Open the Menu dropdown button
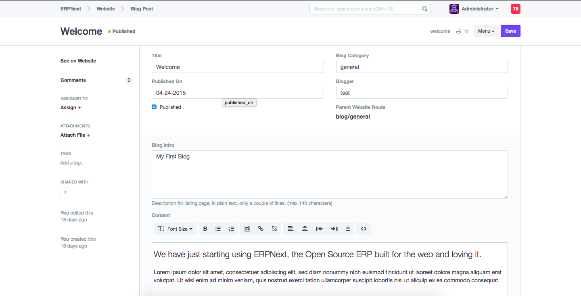 tap(486, 31)
